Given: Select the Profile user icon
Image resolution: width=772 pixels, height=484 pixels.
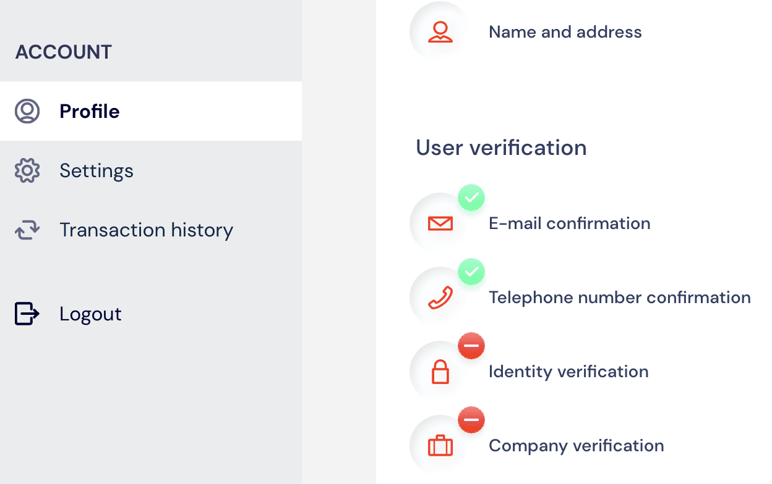Looking at the screenshot, I should point(27,111).
